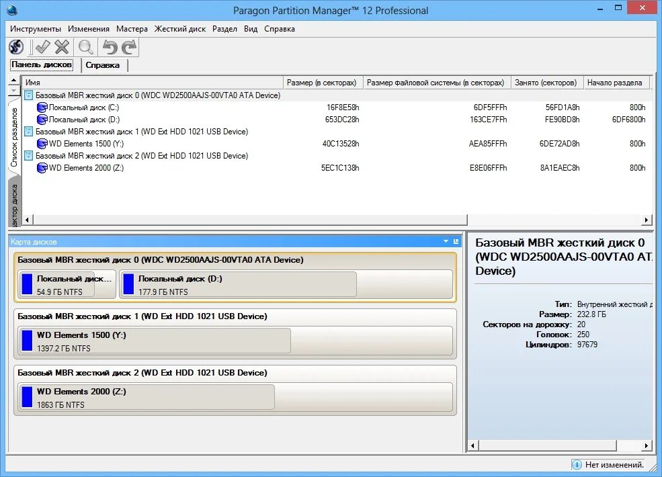Click the 16F8E58h size value for C:
Viewport: 662px width, 477px height.
(x=343, y=107)
